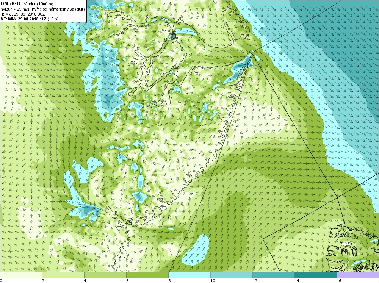Click the initial time 'IT: Mið. 29. 08. 2018 06Z' line
Image resolution: width=379 pixels, height=283 pixels.
pos(23,14)
